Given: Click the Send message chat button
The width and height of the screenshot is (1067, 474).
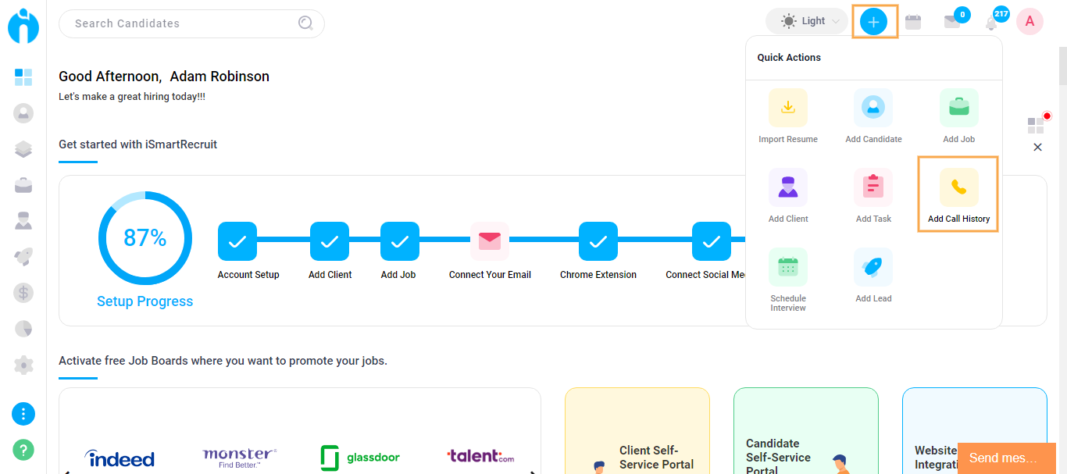Looking at the screenshot, I should tap(1006, 458).
